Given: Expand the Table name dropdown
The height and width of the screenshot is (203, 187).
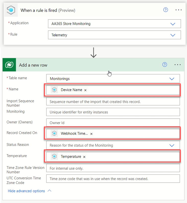Looking at the screenshot, I should click(172, 79).
